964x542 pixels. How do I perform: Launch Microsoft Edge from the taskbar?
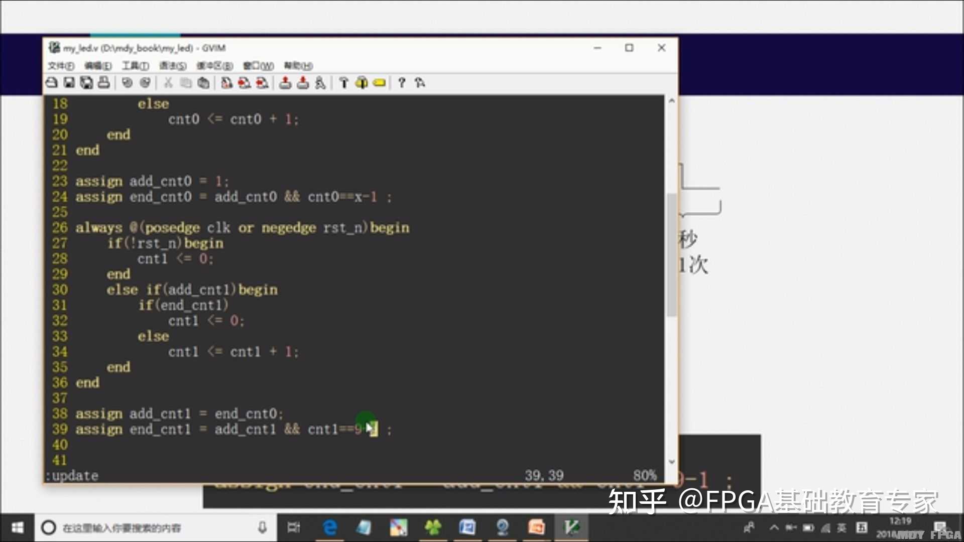[330, 527]
